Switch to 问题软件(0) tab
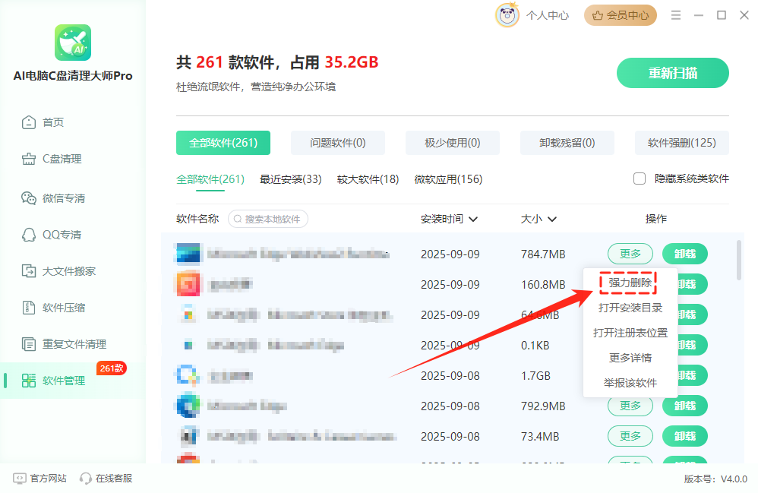This screenshot has height=493, width=758. (338, 143)
